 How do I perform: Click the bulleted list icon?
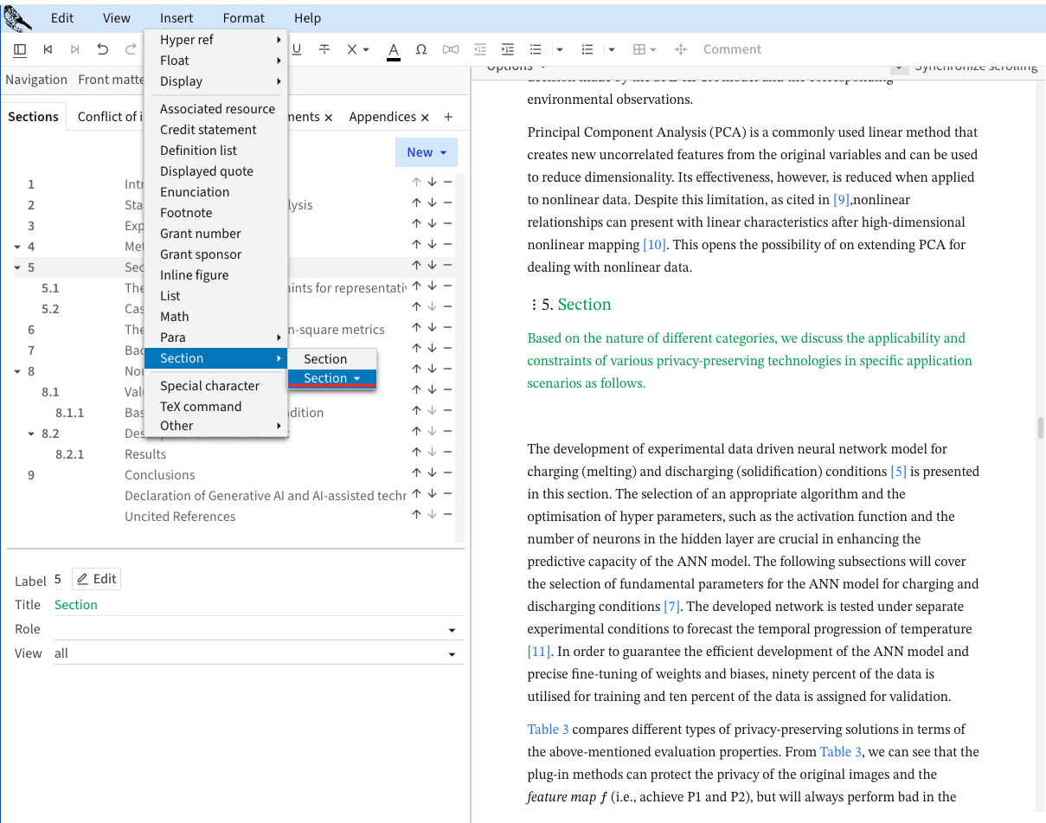click(x=536, y=49)
